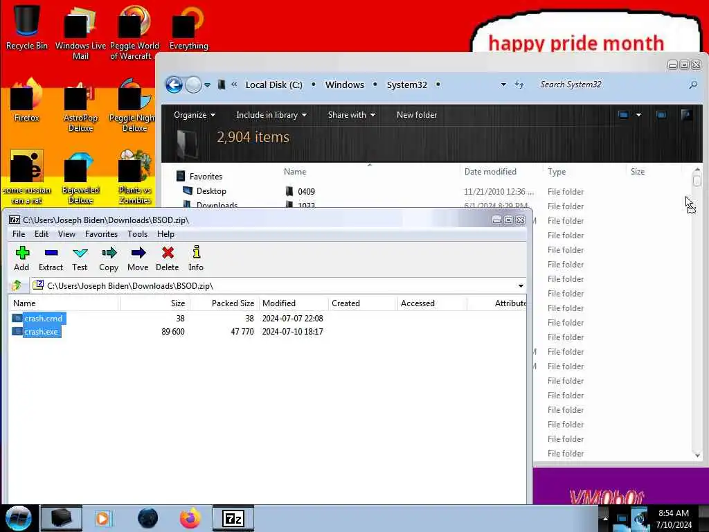Sort by Created column in 7-Zip
This screenshot has height=532, width=709.
(x=363, y=303)
